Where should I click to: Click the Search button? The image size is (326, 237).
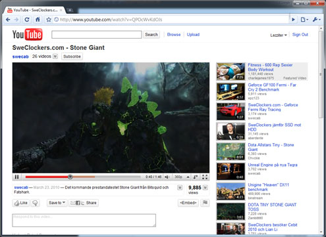151,35
